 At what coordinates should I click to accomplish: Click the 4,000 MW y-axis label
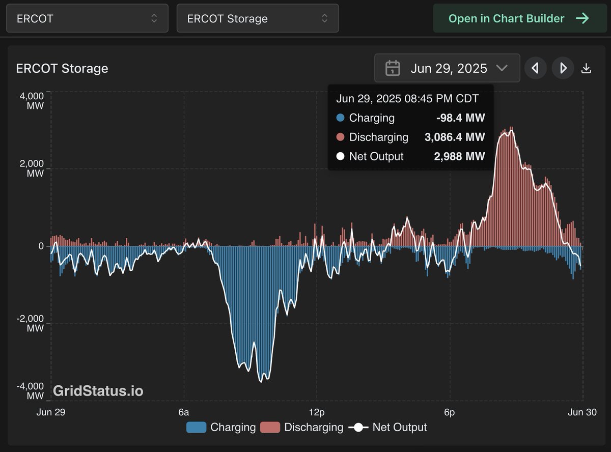tap(33, 100)
